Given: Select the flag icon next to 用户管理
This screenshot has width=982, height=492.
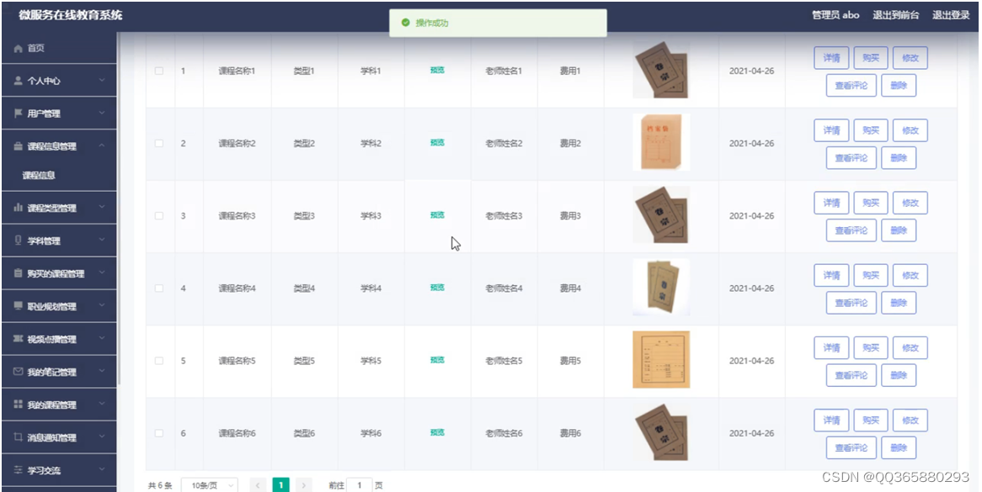Looking at the screenshot, I should click(x=17, y=113).
